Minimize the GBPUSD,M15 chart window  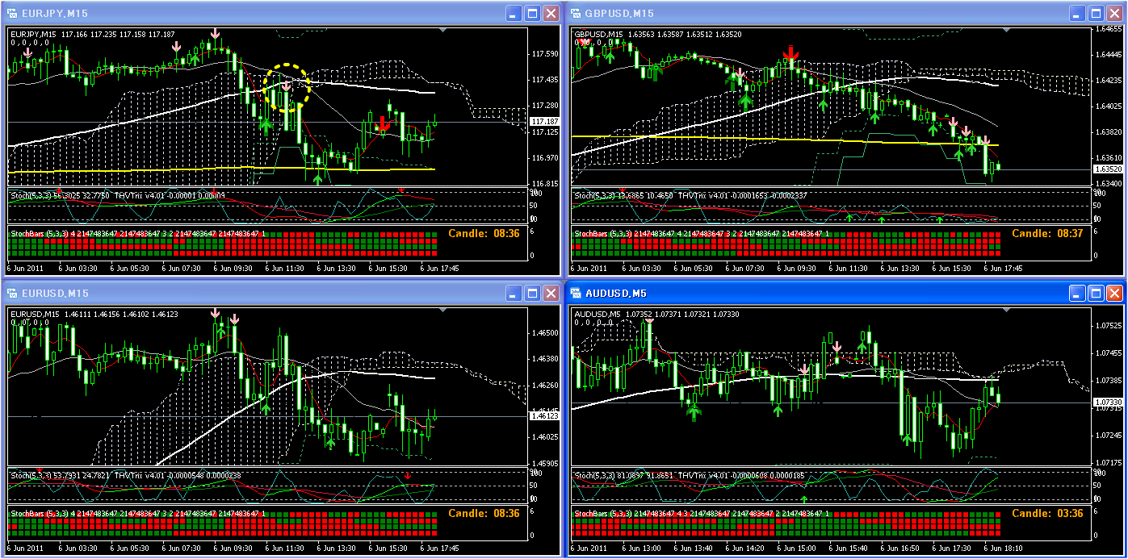(x=1078, y=13)
